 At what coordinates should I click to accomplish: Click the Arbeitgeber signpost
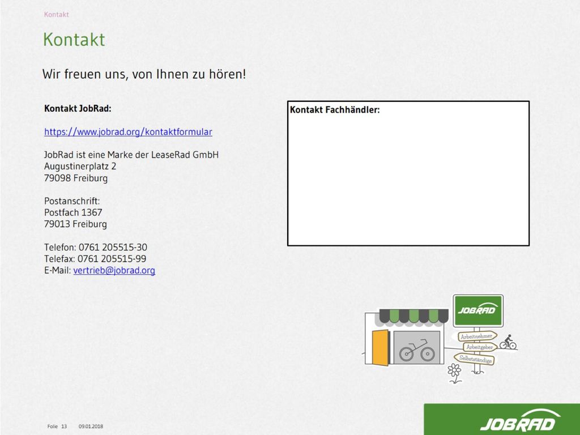(x=480, y=347)
